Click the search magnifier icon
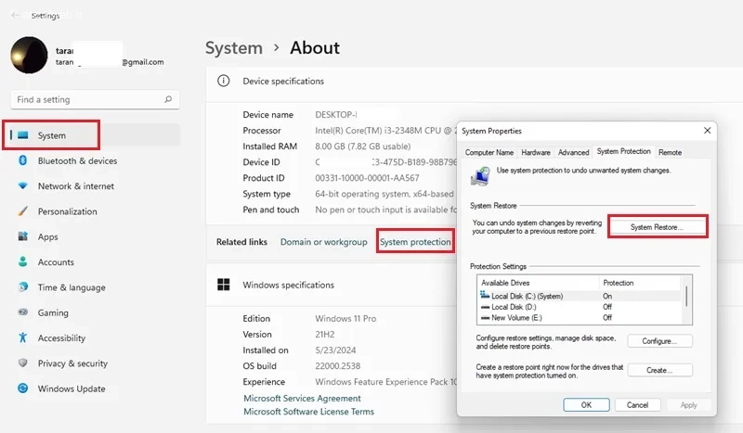 (168, 99)
